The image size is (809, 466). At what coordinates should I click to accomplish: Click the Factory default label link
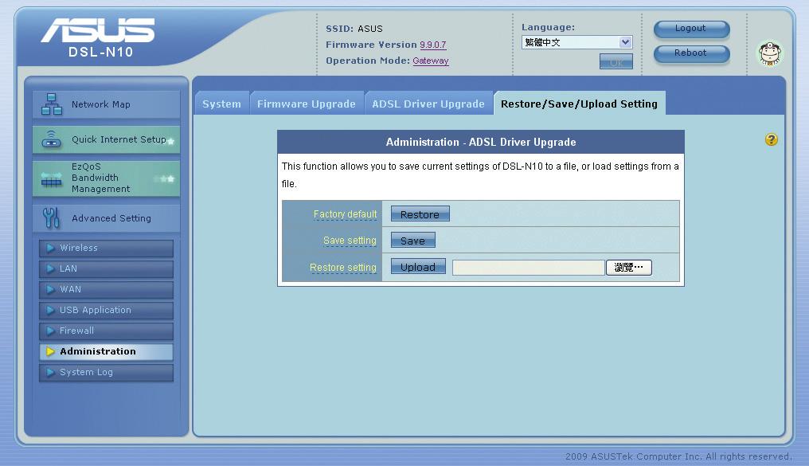[345, 214]
